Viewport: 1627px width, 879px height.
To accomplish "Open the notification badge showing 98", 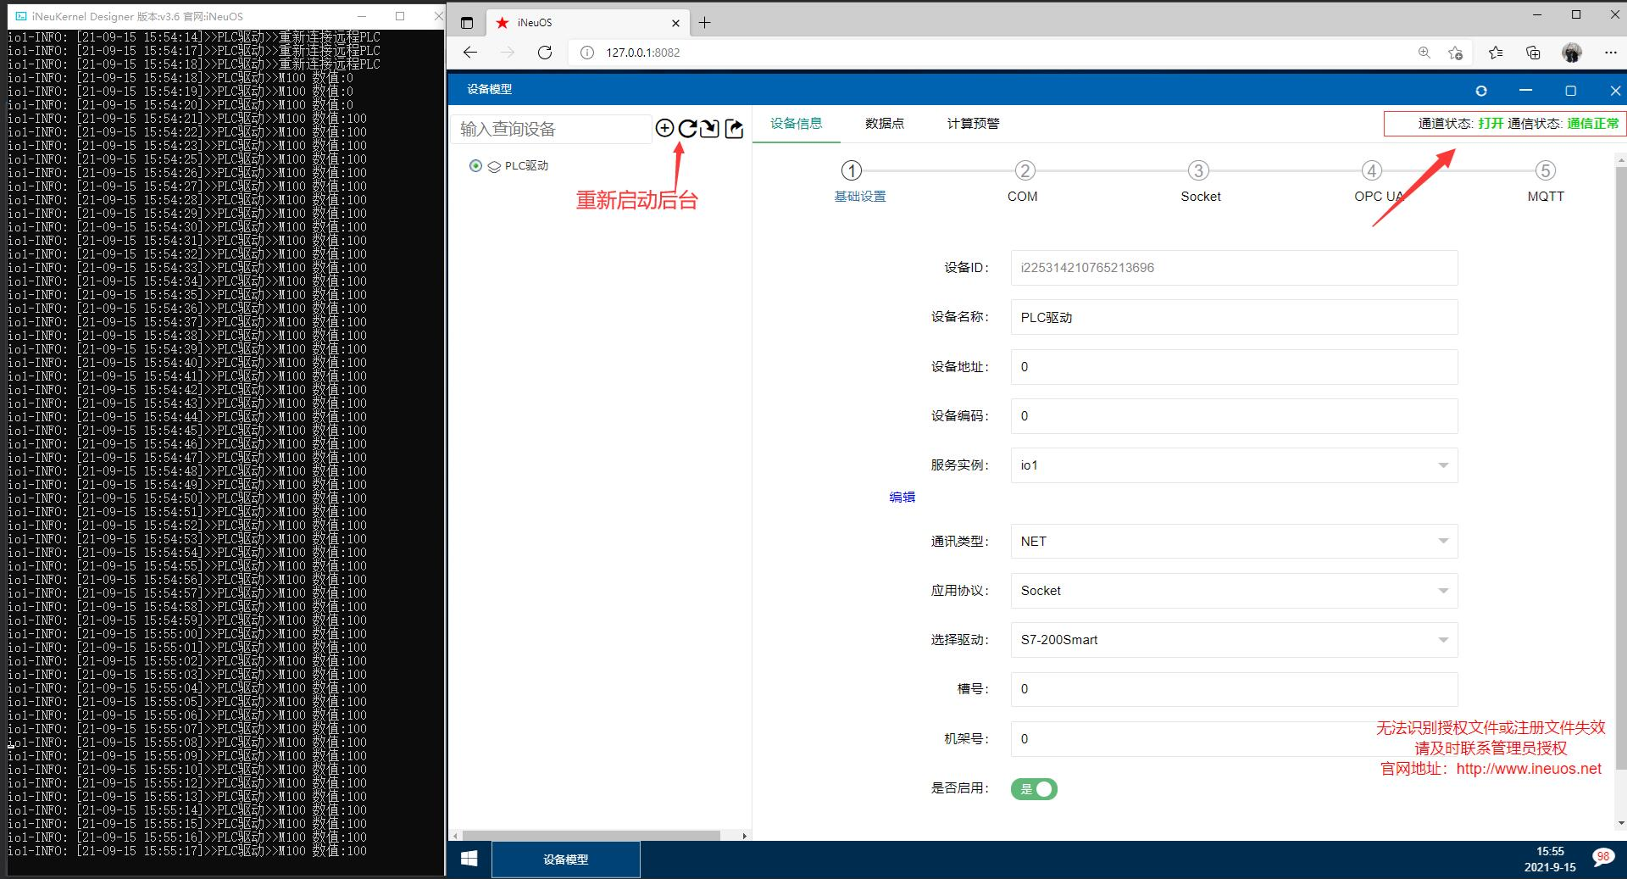I will [1602, 858].
